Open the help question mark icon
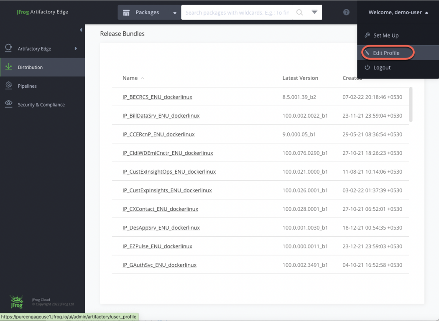This screenshot has height=321, width=439. (346, 12)
